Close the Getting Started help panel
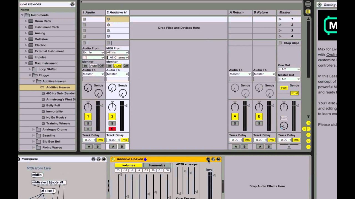Image resolution: width=355 pixels, height=199 pixels. (x=319, y=4)
